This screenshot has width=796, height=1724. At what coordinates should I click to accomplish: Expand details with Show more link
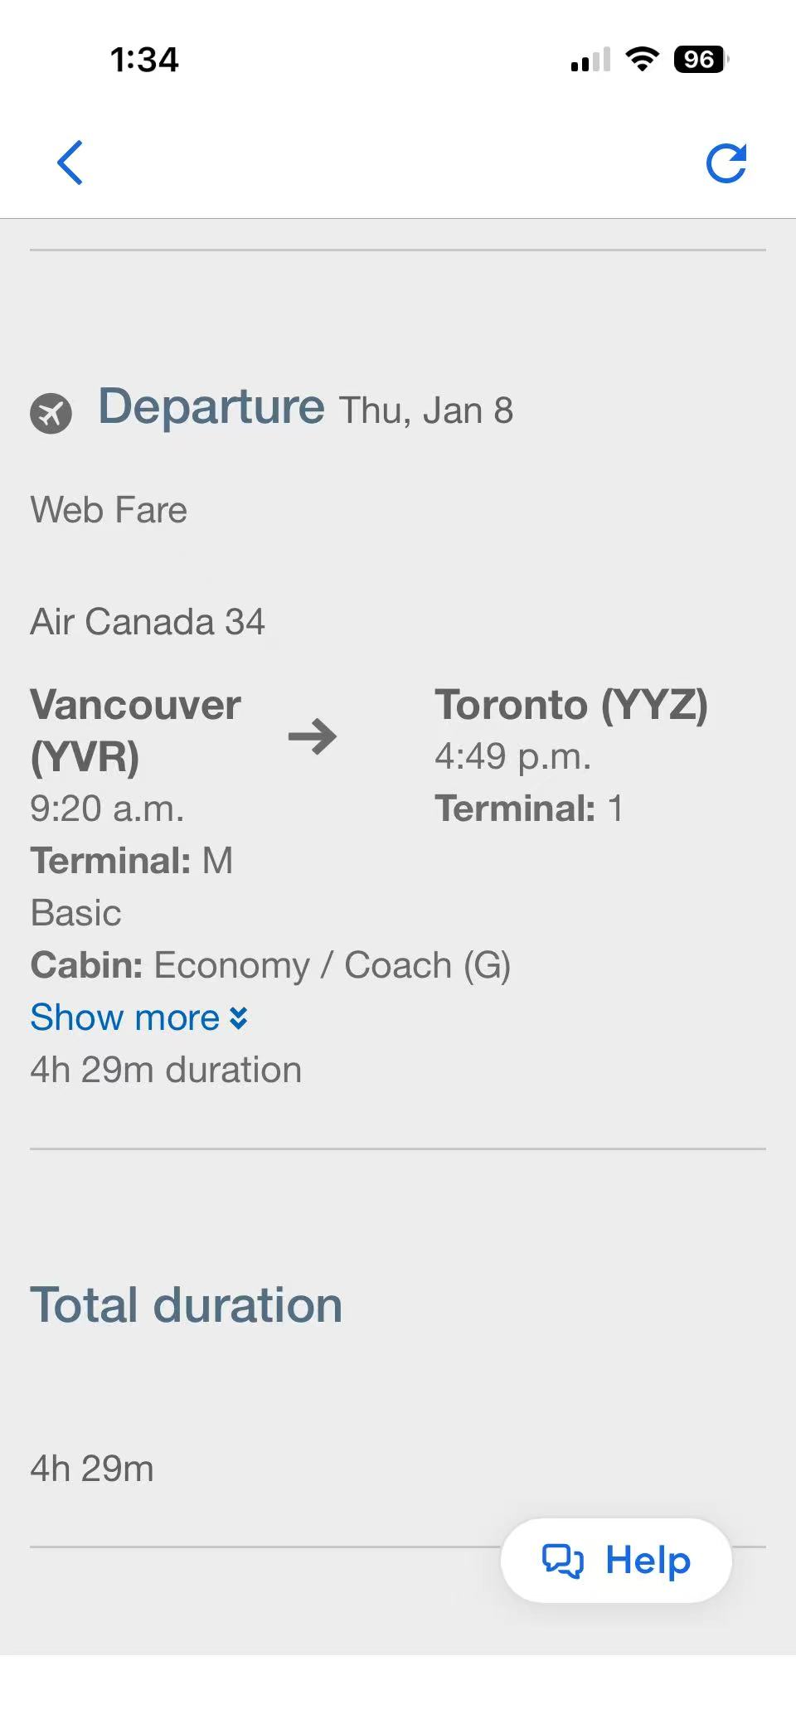tap(124, 1017)
